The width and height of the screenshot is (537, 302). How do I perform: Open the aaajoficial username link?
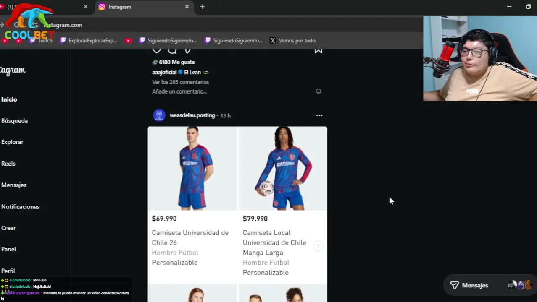coord(164,72)
